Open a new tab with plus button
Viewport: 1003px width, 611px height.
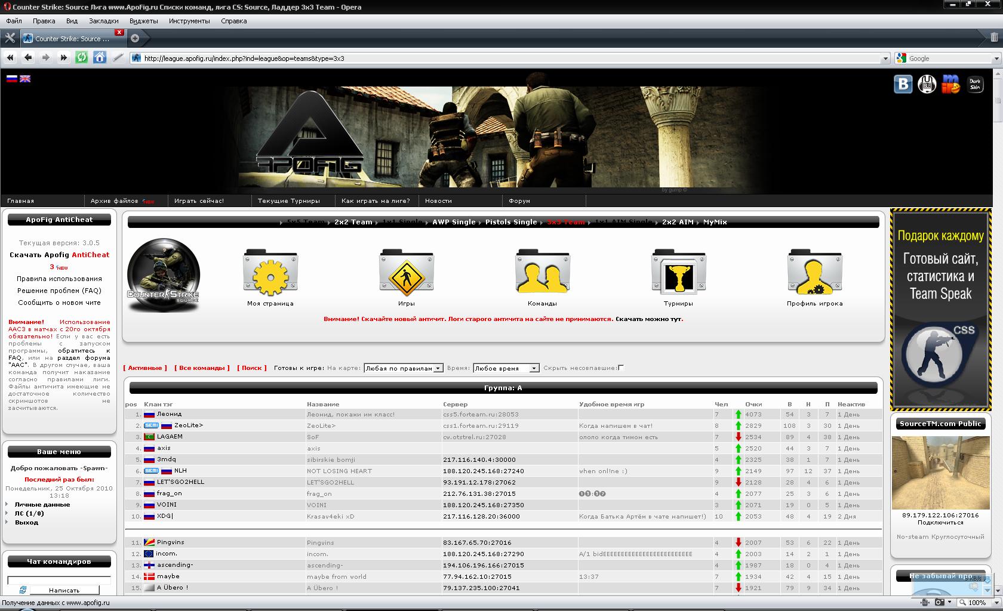click(x=135, y=38)
